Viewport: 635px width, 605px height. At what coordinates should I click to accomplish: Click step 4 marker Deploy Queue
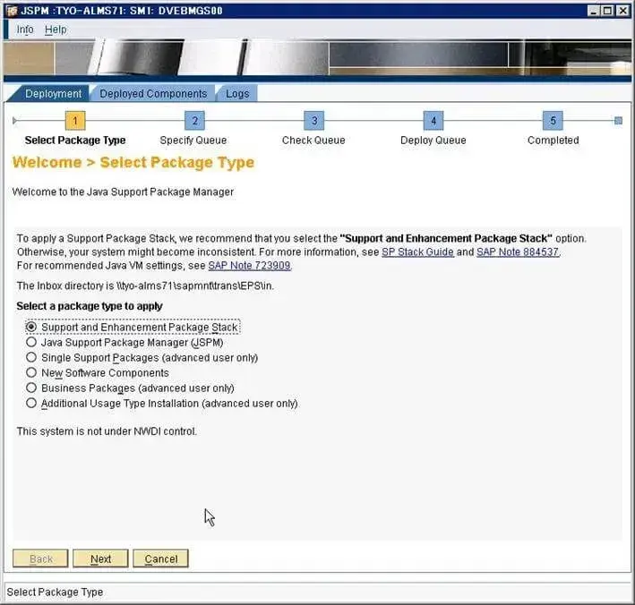point(433,121)
